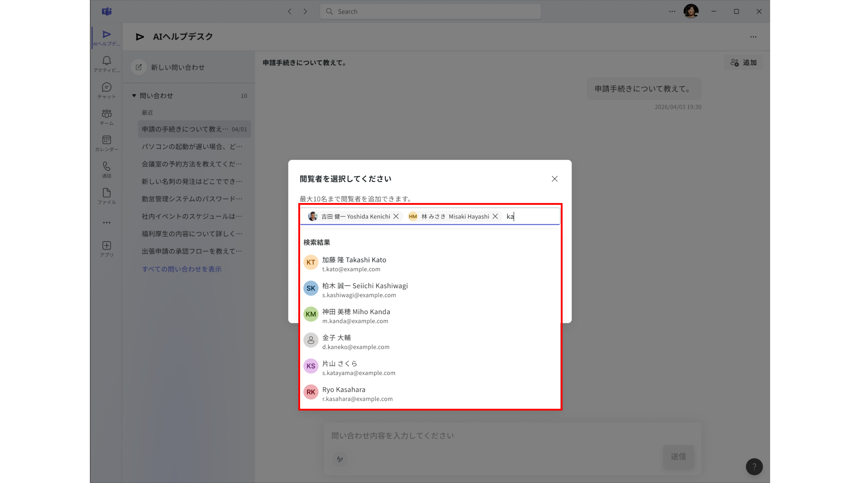Select Ryo Kasahara from search results
Image resolution: width=860 pixels, height=483 pixels.
tap(430, 393)
